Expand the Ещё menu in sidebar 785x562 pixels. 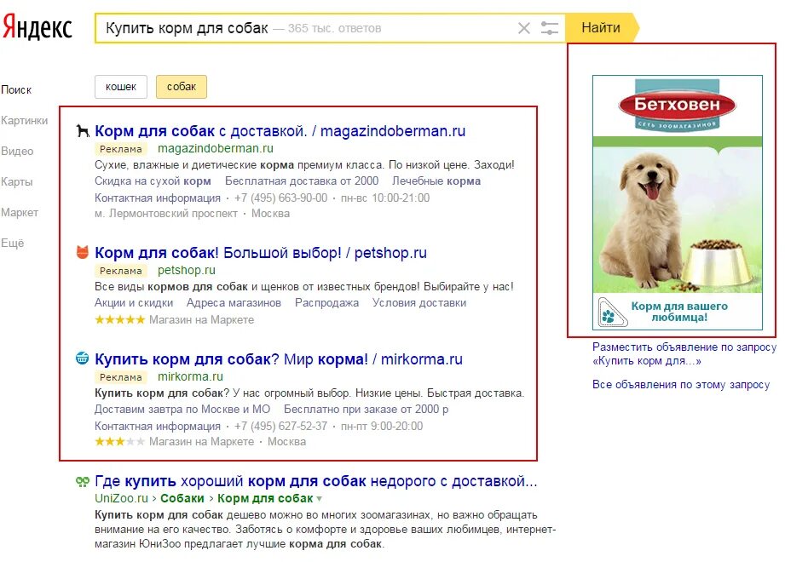coord(13,243)
